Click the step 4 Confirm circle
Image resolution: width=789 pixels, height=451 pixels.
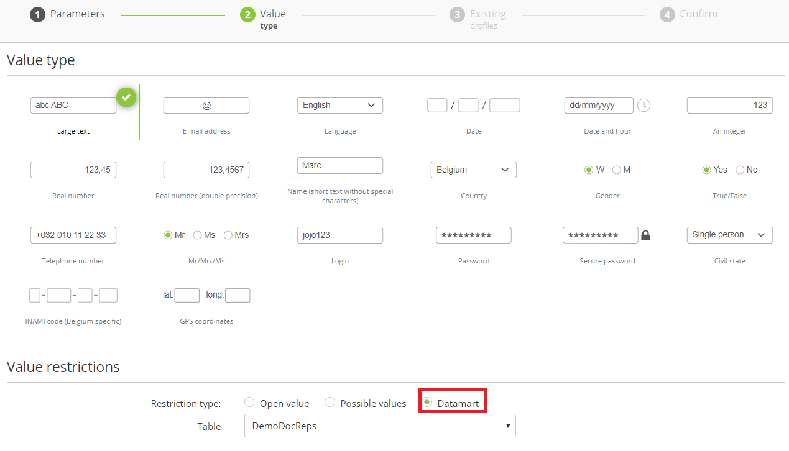(x=667, y=14)
